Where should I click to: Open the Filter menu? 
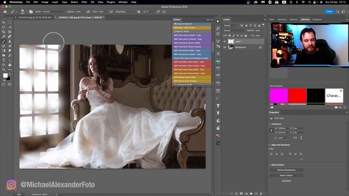pyautogui.click(x=84, y=2)
